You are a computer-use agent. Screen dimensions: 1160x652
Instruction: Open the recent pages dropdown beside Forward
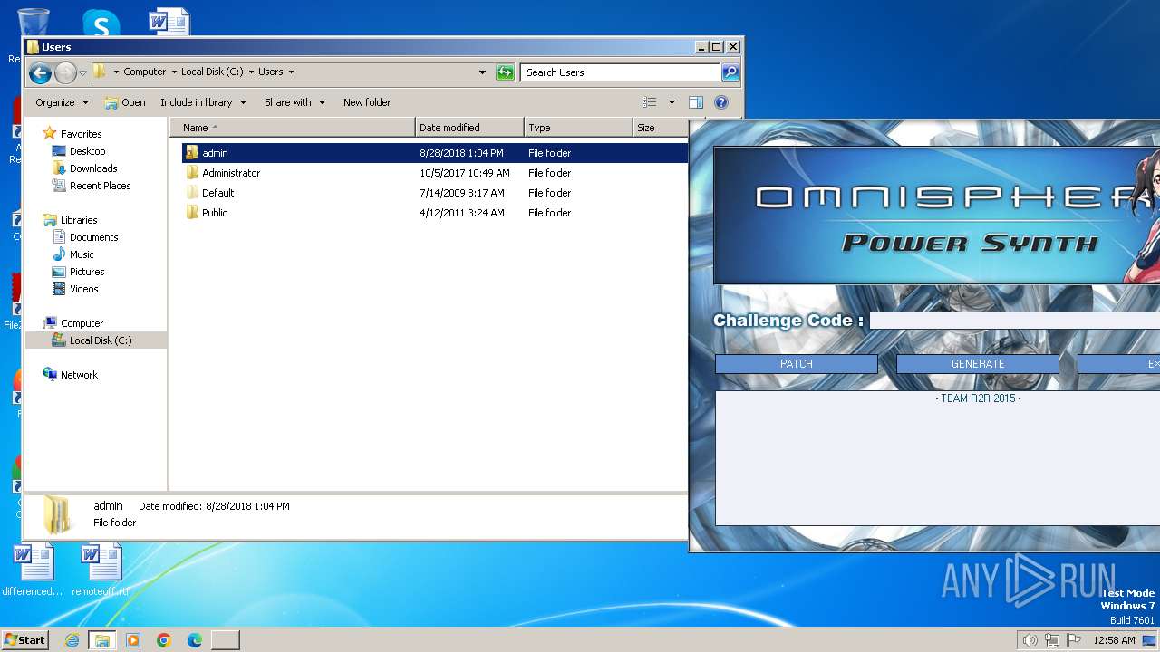point(82,72)
